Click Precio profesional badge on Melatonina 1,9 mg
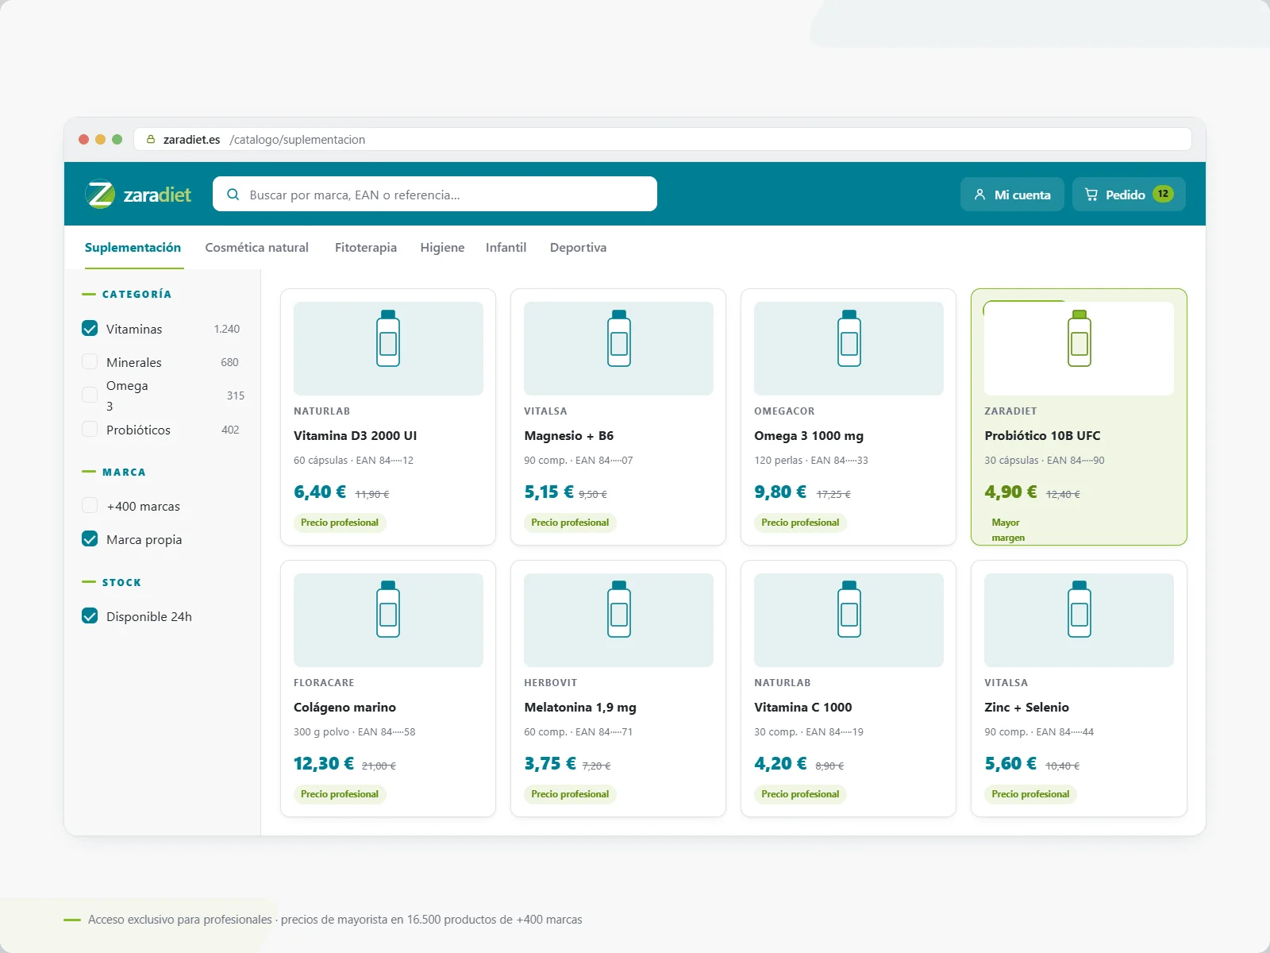This screenshot has width=1270, height=953. pos(570,794)
